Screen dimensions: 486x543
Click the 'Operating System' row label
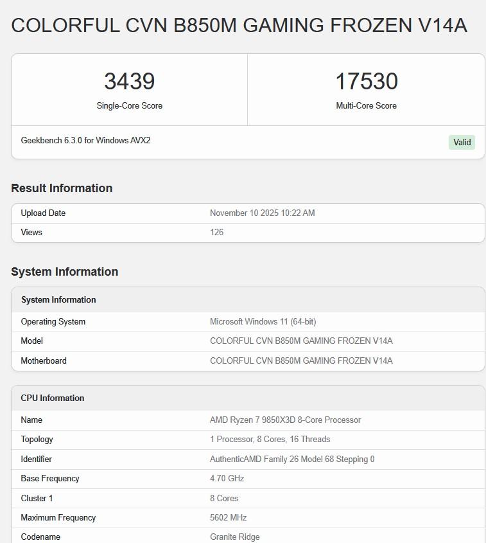pyautogui.click(x=53, y=322)
